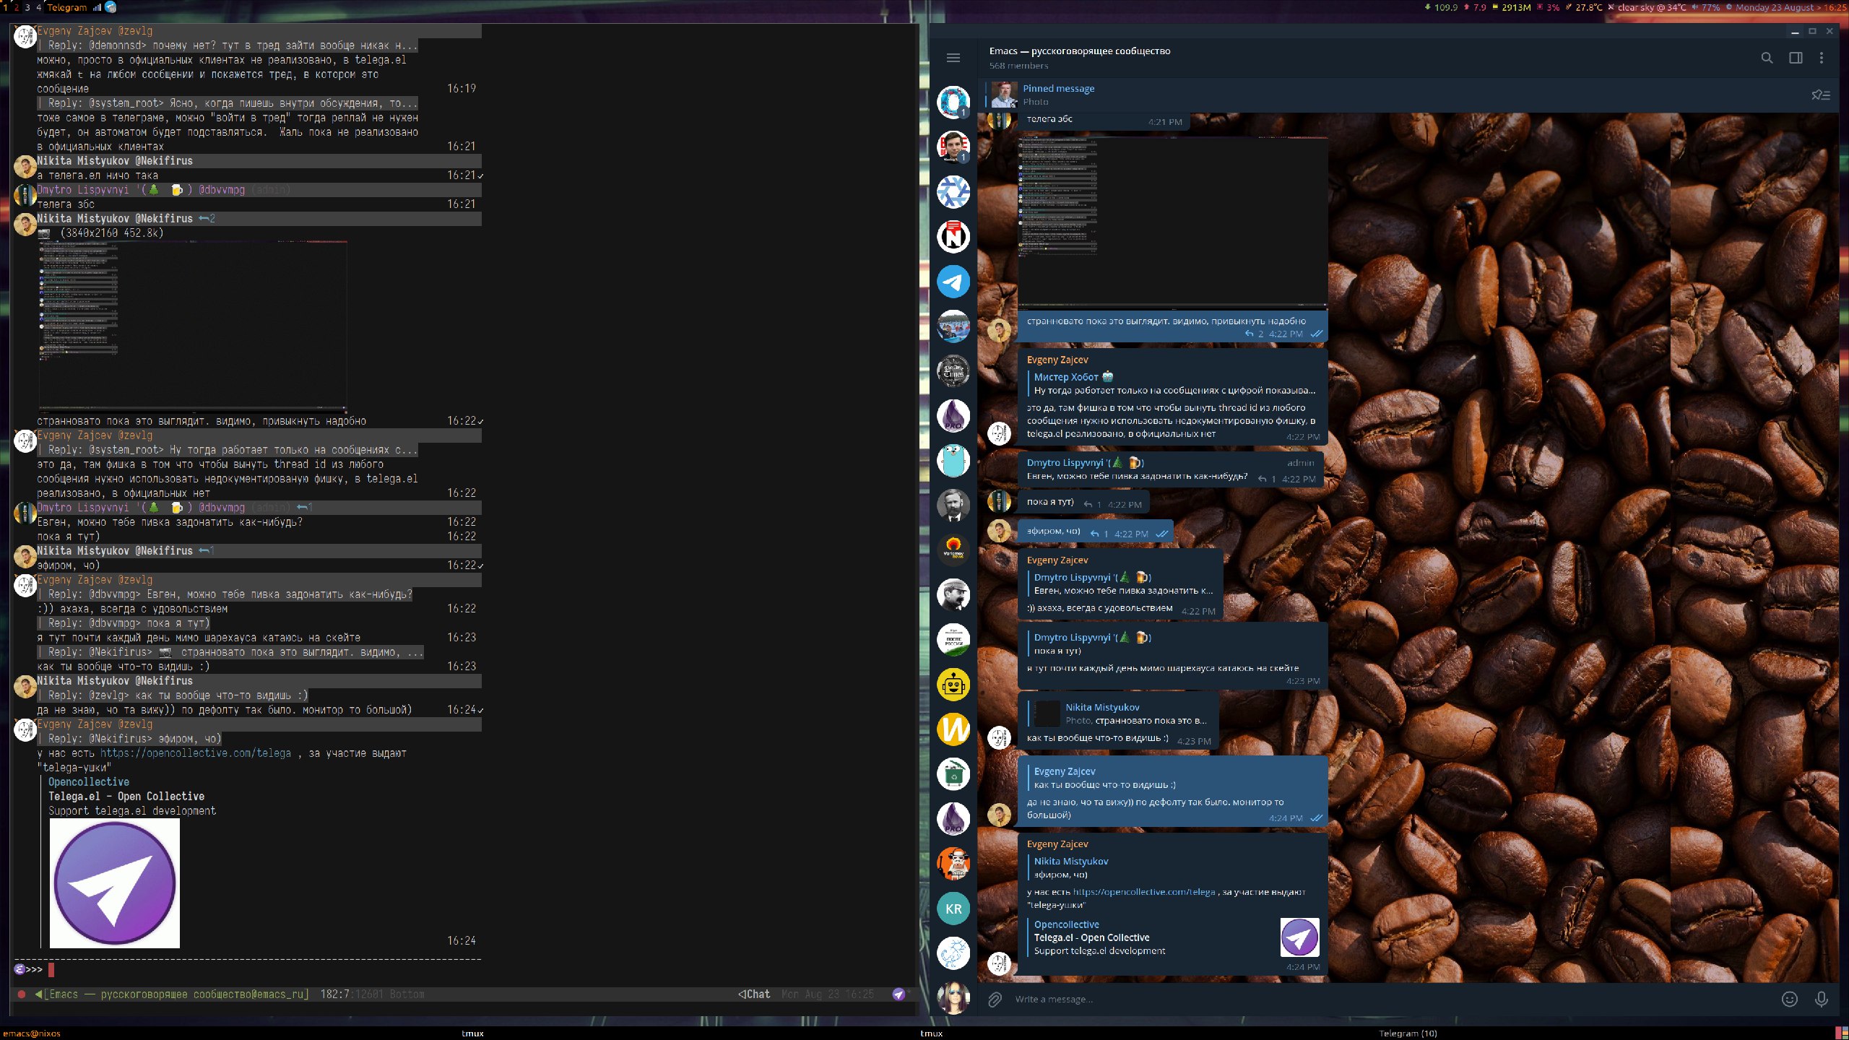Screen dimensions: 1849x1040
Task: Open the reply count on the photo message bubble
Action: tap(1255, 334)
